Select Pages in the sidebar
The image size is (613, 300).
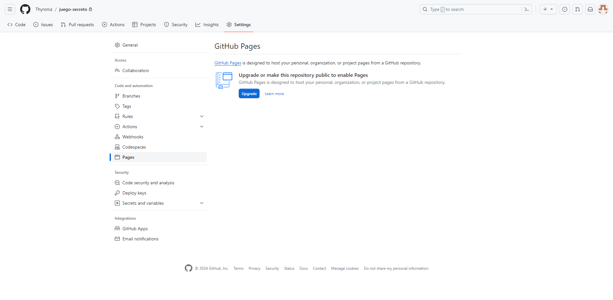(x=159, y=157)
